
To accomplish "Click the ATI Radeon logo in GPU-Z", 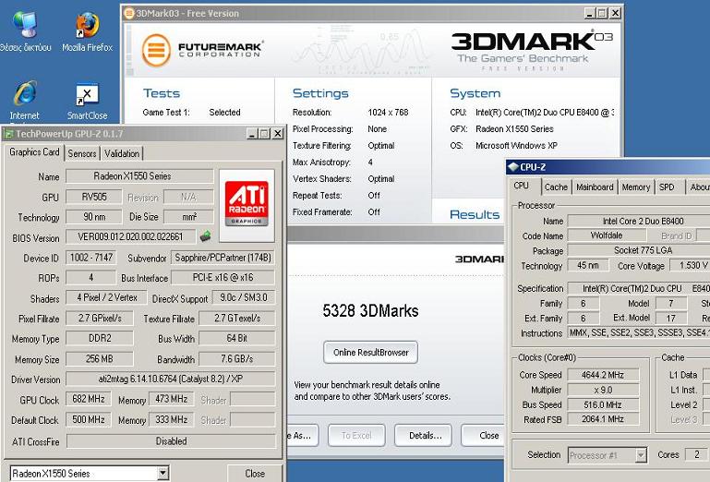I will point(247,204).
